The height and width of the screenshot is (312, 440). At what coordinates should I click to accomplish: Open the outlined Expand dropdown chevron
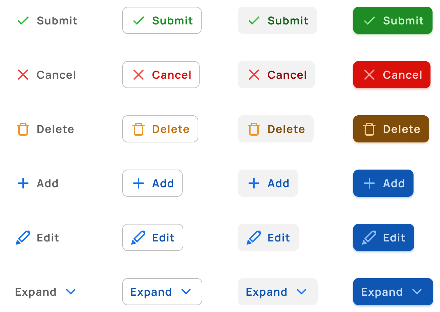(x=186, y=292)
